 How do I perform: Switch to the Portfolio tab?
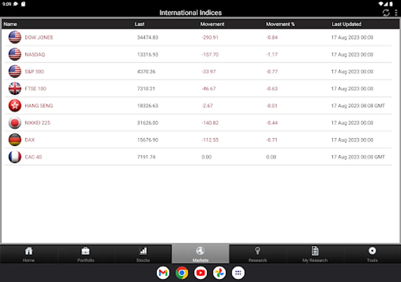point(86,254)
